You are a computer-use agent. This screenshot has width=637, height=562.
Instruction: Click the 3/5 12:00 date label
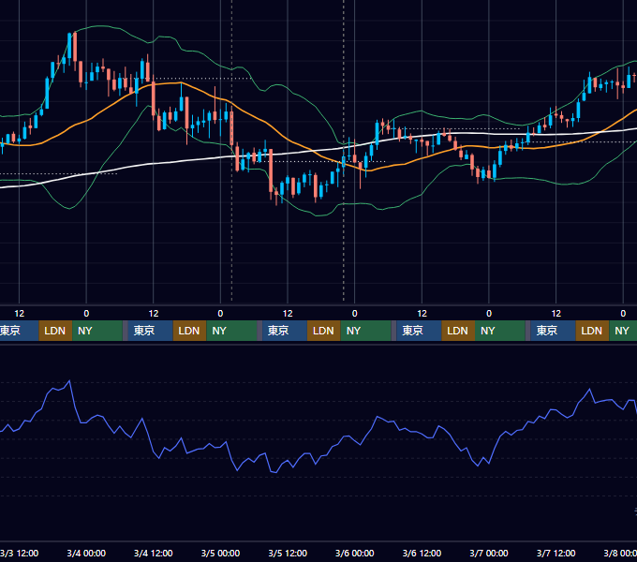coord(288,553)
